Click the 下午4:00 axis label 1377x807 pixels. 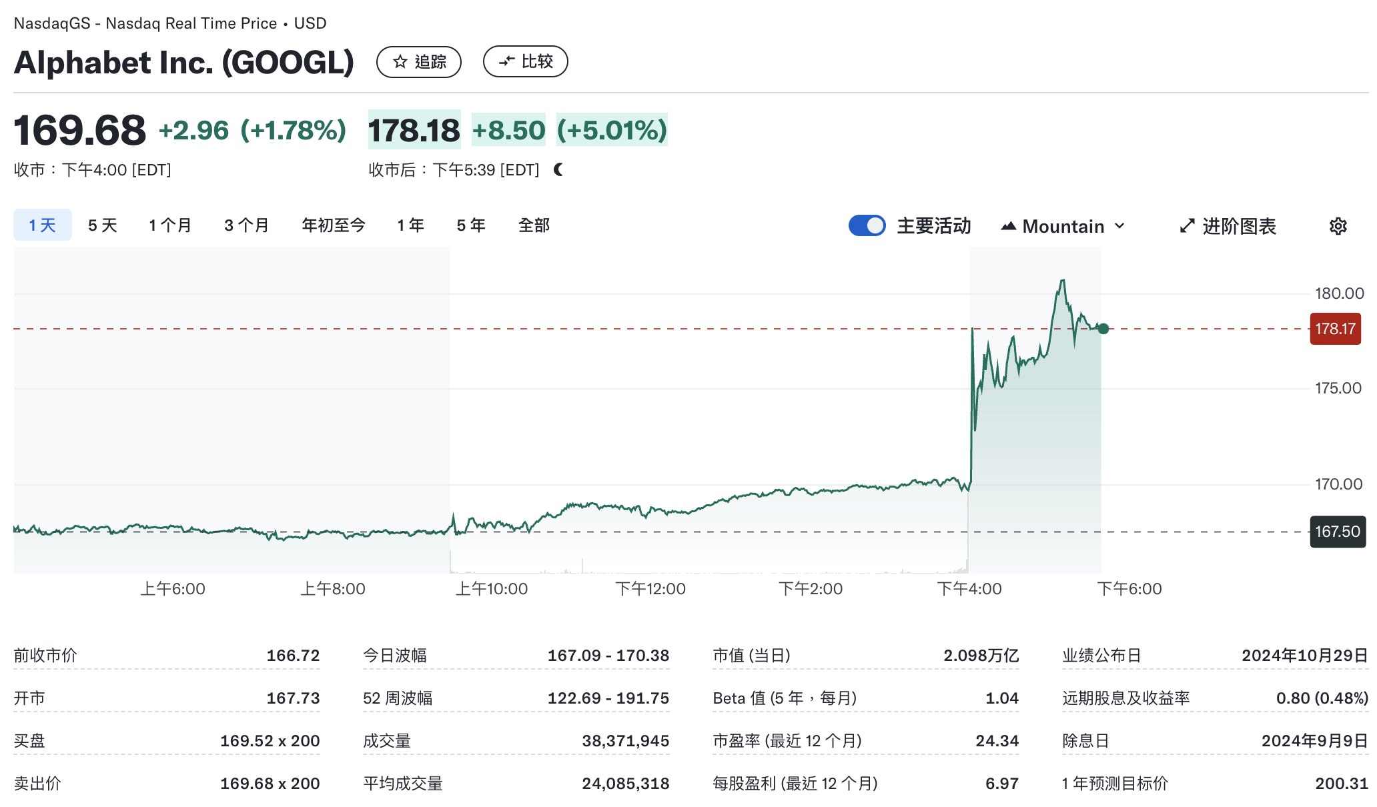click(969, 589)
